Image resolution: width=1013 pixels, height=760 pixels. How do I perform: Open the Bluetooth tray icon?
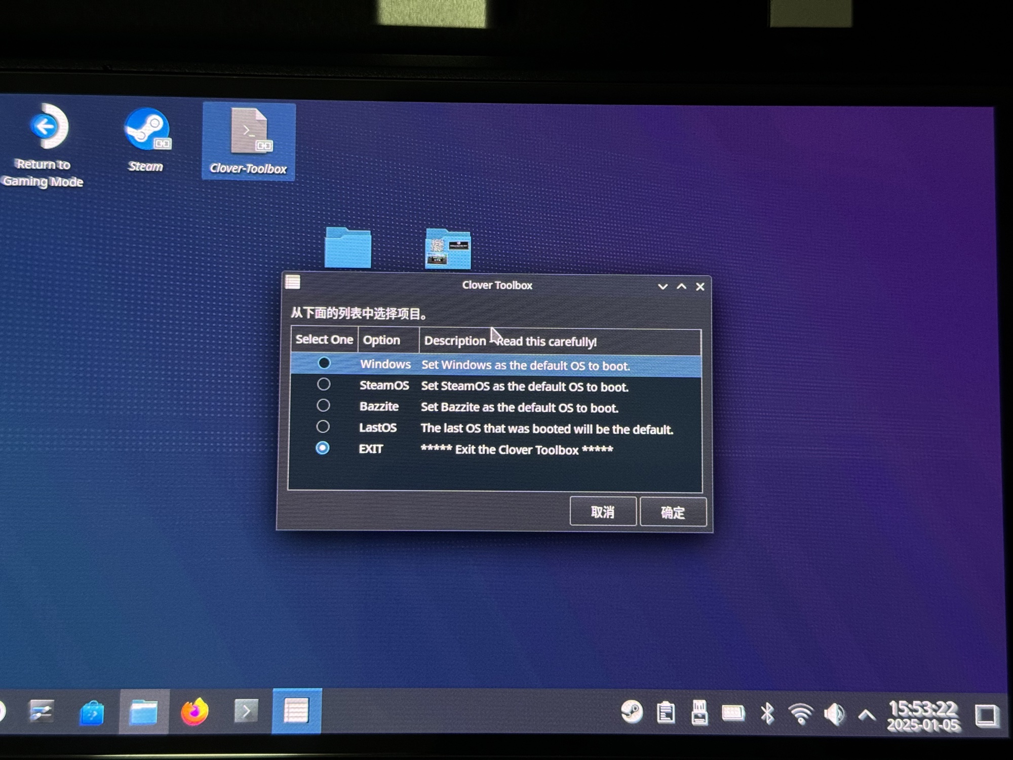point(767,713)
